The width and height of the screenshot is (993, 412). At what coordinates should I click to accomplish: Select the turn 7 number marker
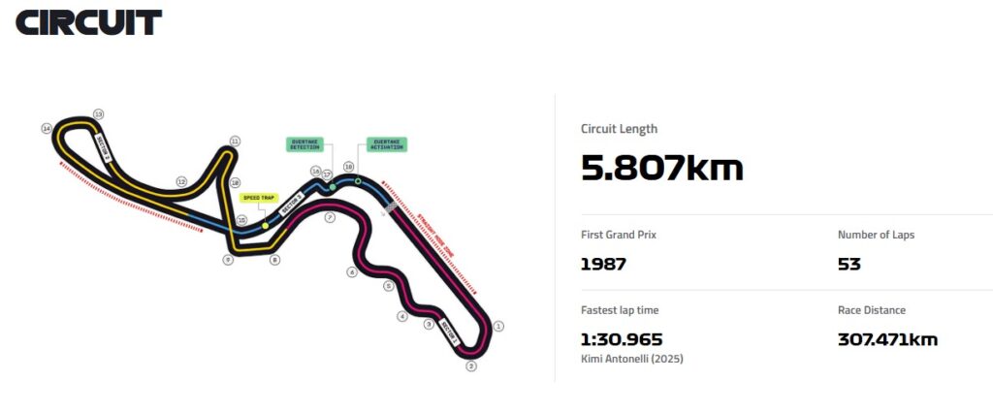click(x=330, y=218)
